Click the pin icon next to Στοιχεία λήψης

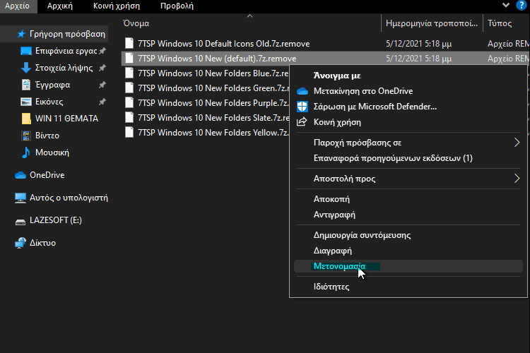102,68
